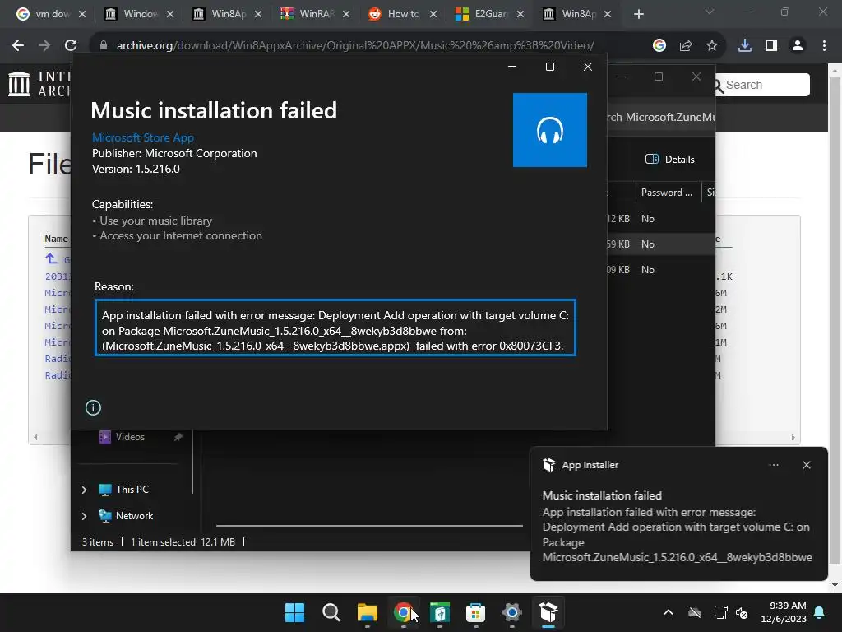Click the Explorer search box
The width and height of the screenshot is (842, 632).
click(x=661, y=117)
